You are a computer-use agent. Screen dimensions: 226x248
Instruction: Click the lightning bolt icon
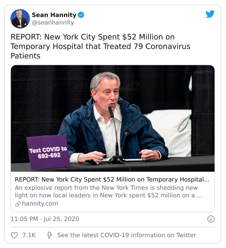(x=50, y=235)
